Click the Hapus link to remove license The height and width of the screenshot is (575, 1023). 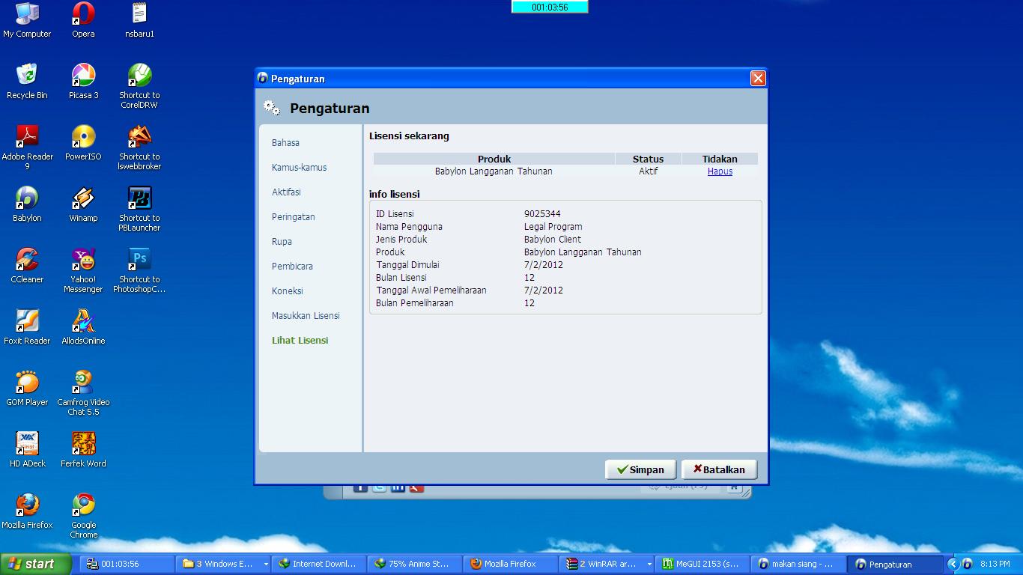(720, 171)
